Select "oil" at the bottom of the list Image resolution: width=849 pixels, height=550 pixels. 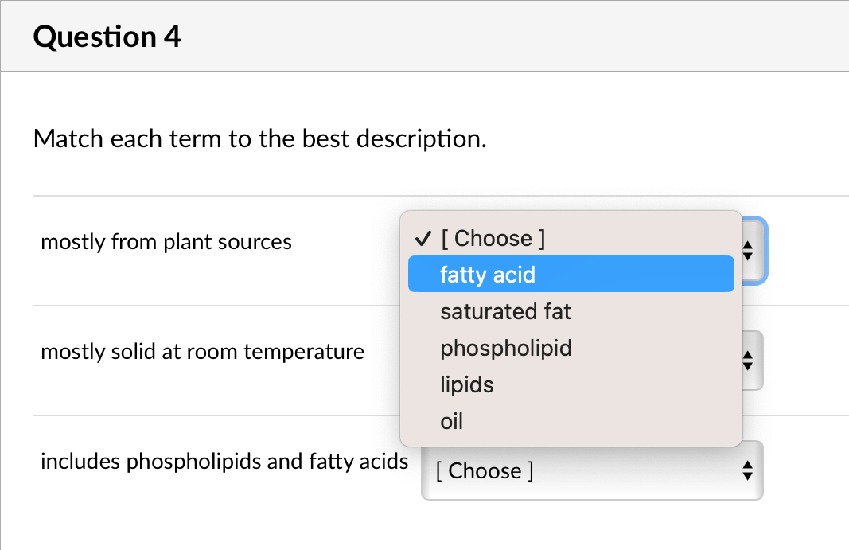(451, 421)
